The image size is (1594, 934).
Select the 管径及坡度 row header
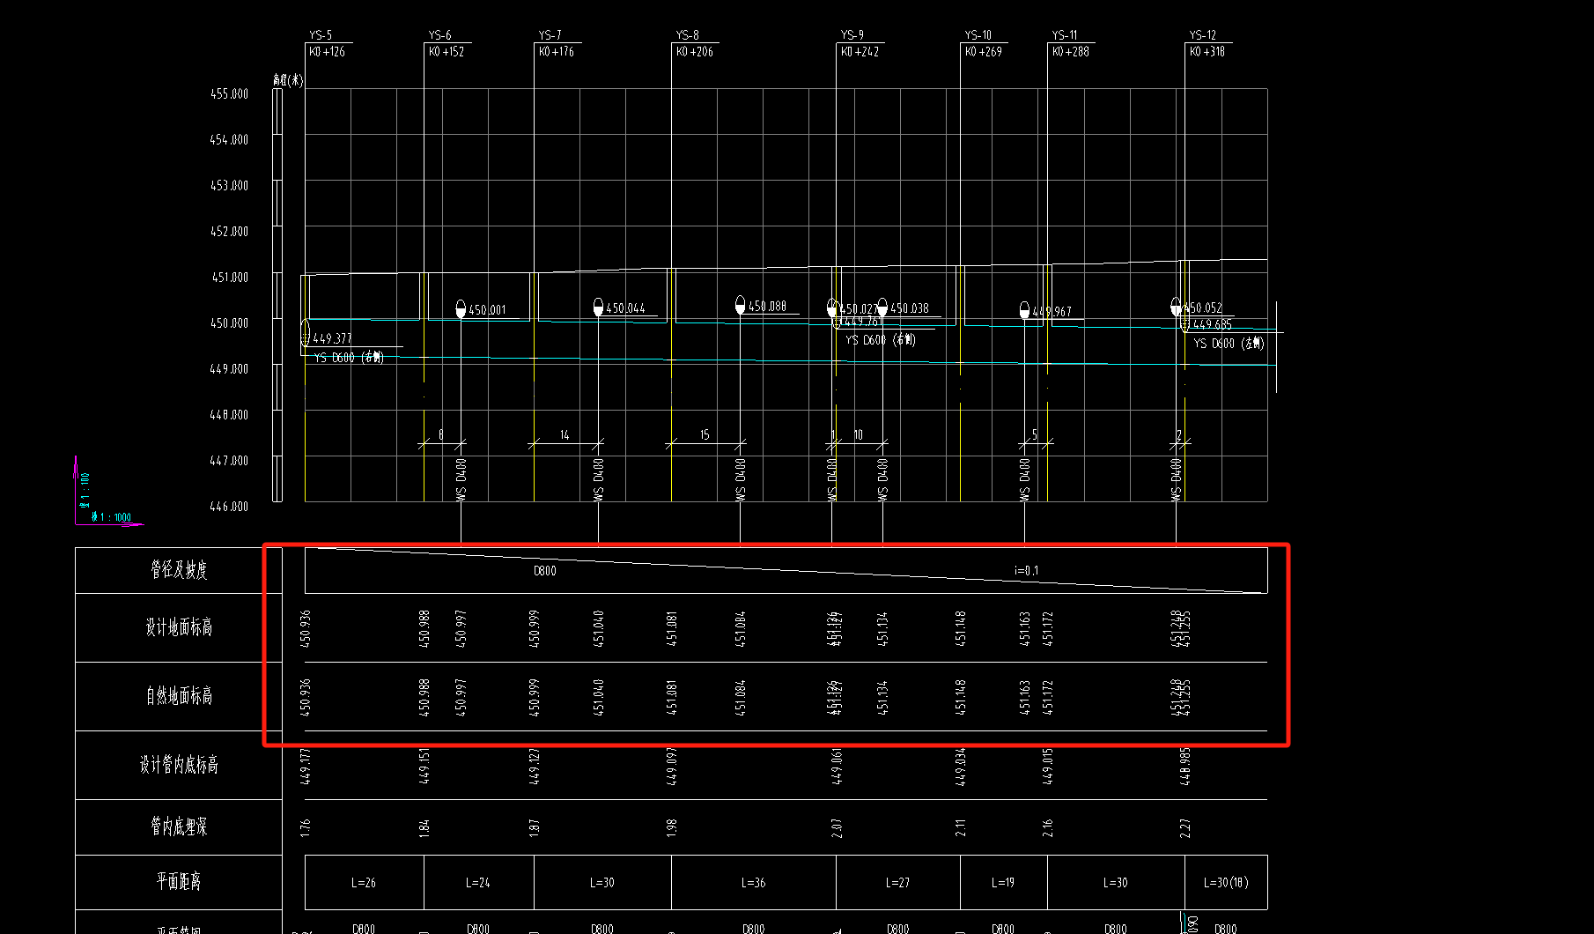point(179,570)
